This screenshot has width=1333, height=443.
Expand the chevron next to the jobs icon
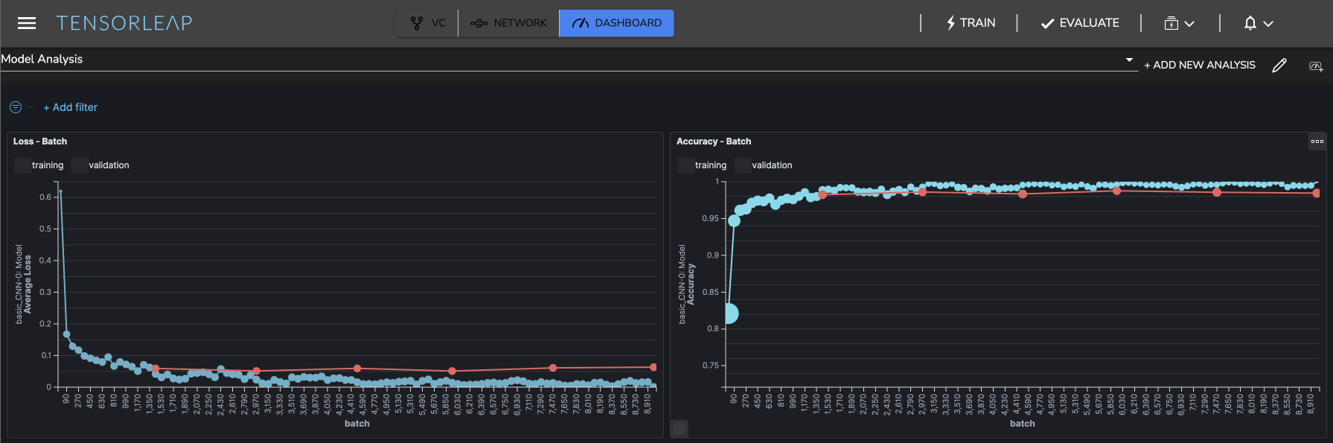click(x=1189, y=24)
